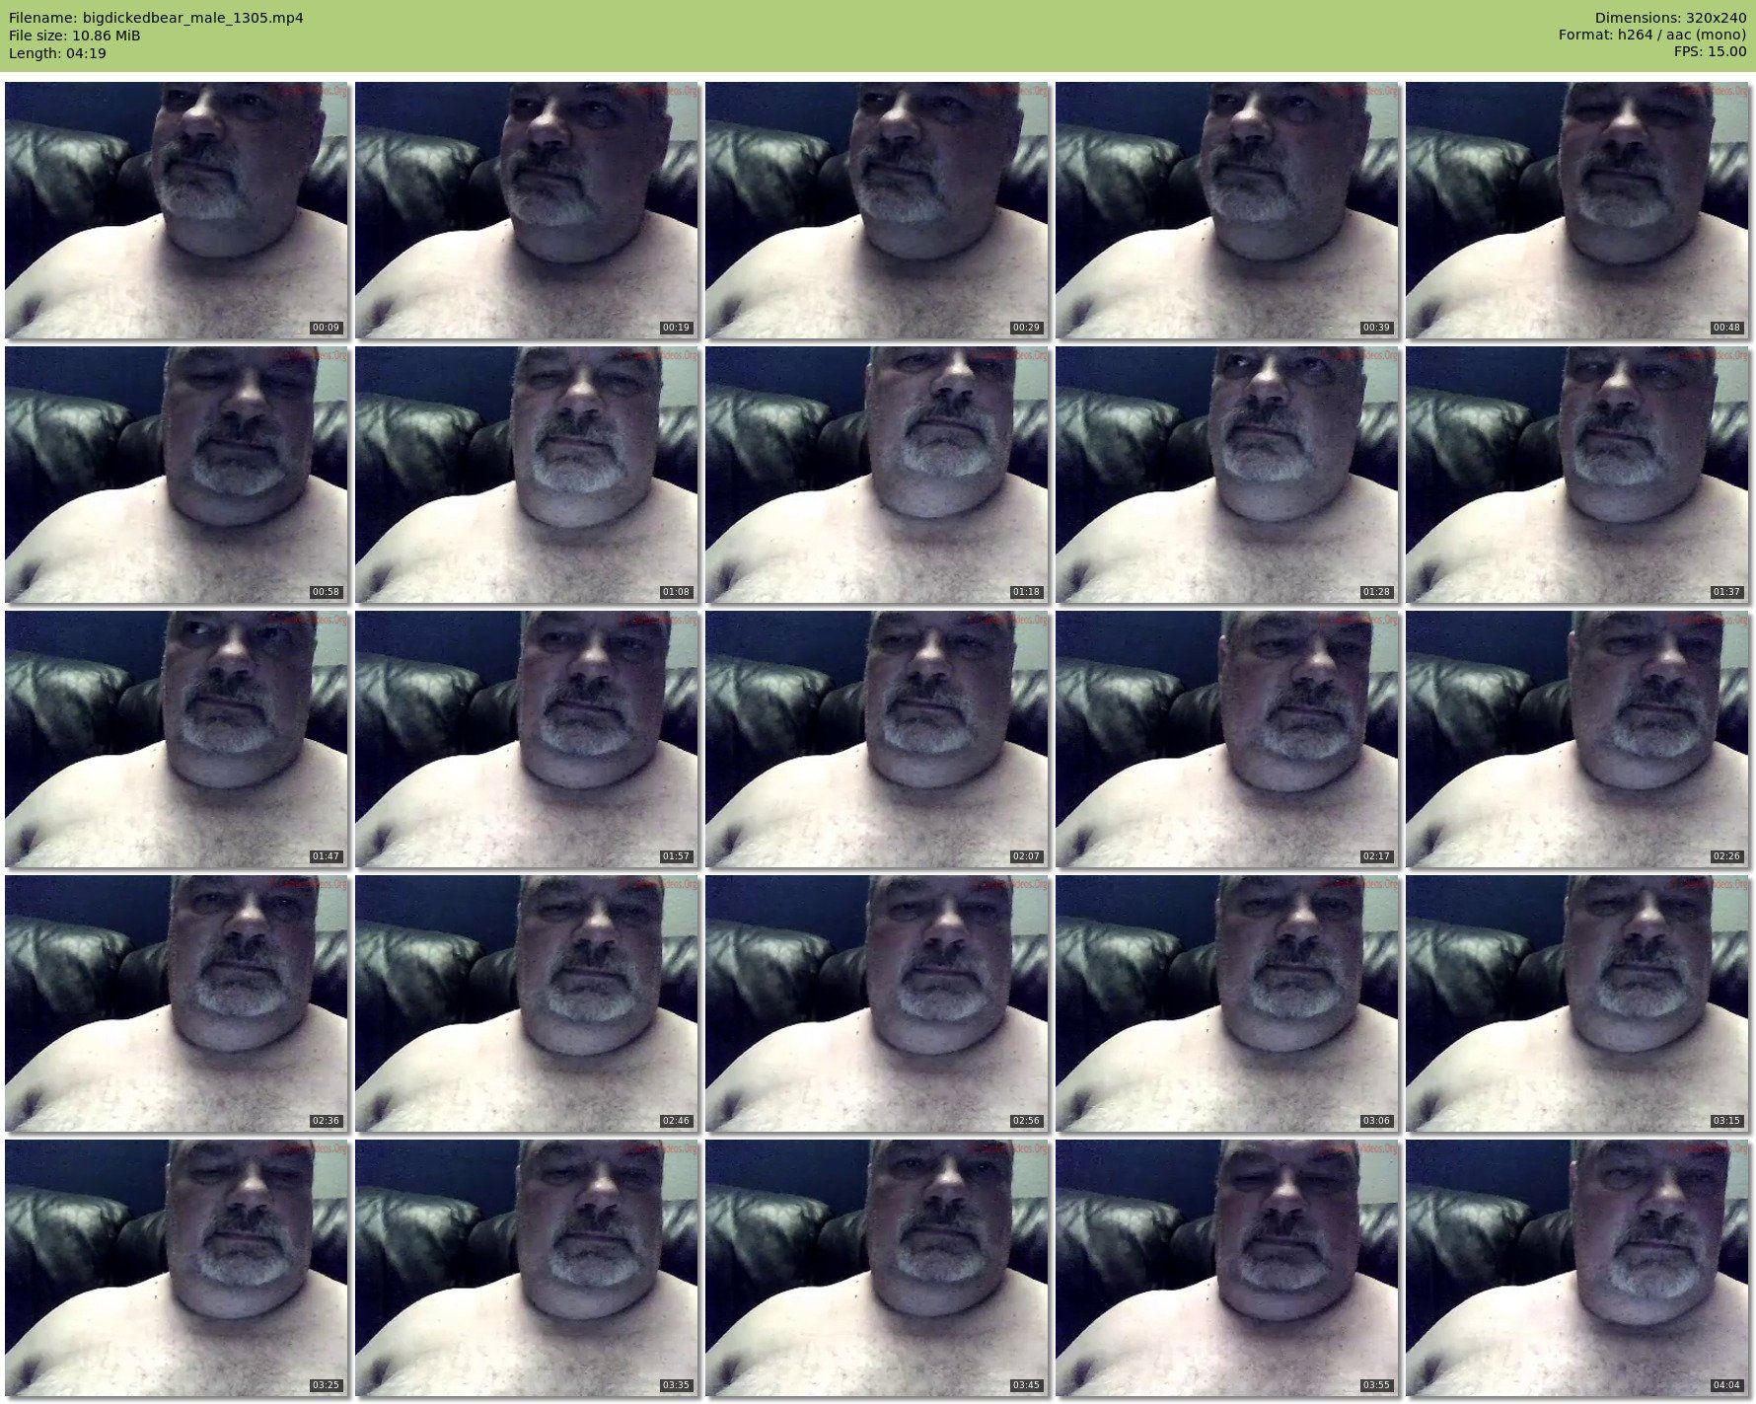Pick the final frame at 04:04
Screen dimensions: 1756x1404
coord(1576,1268)
